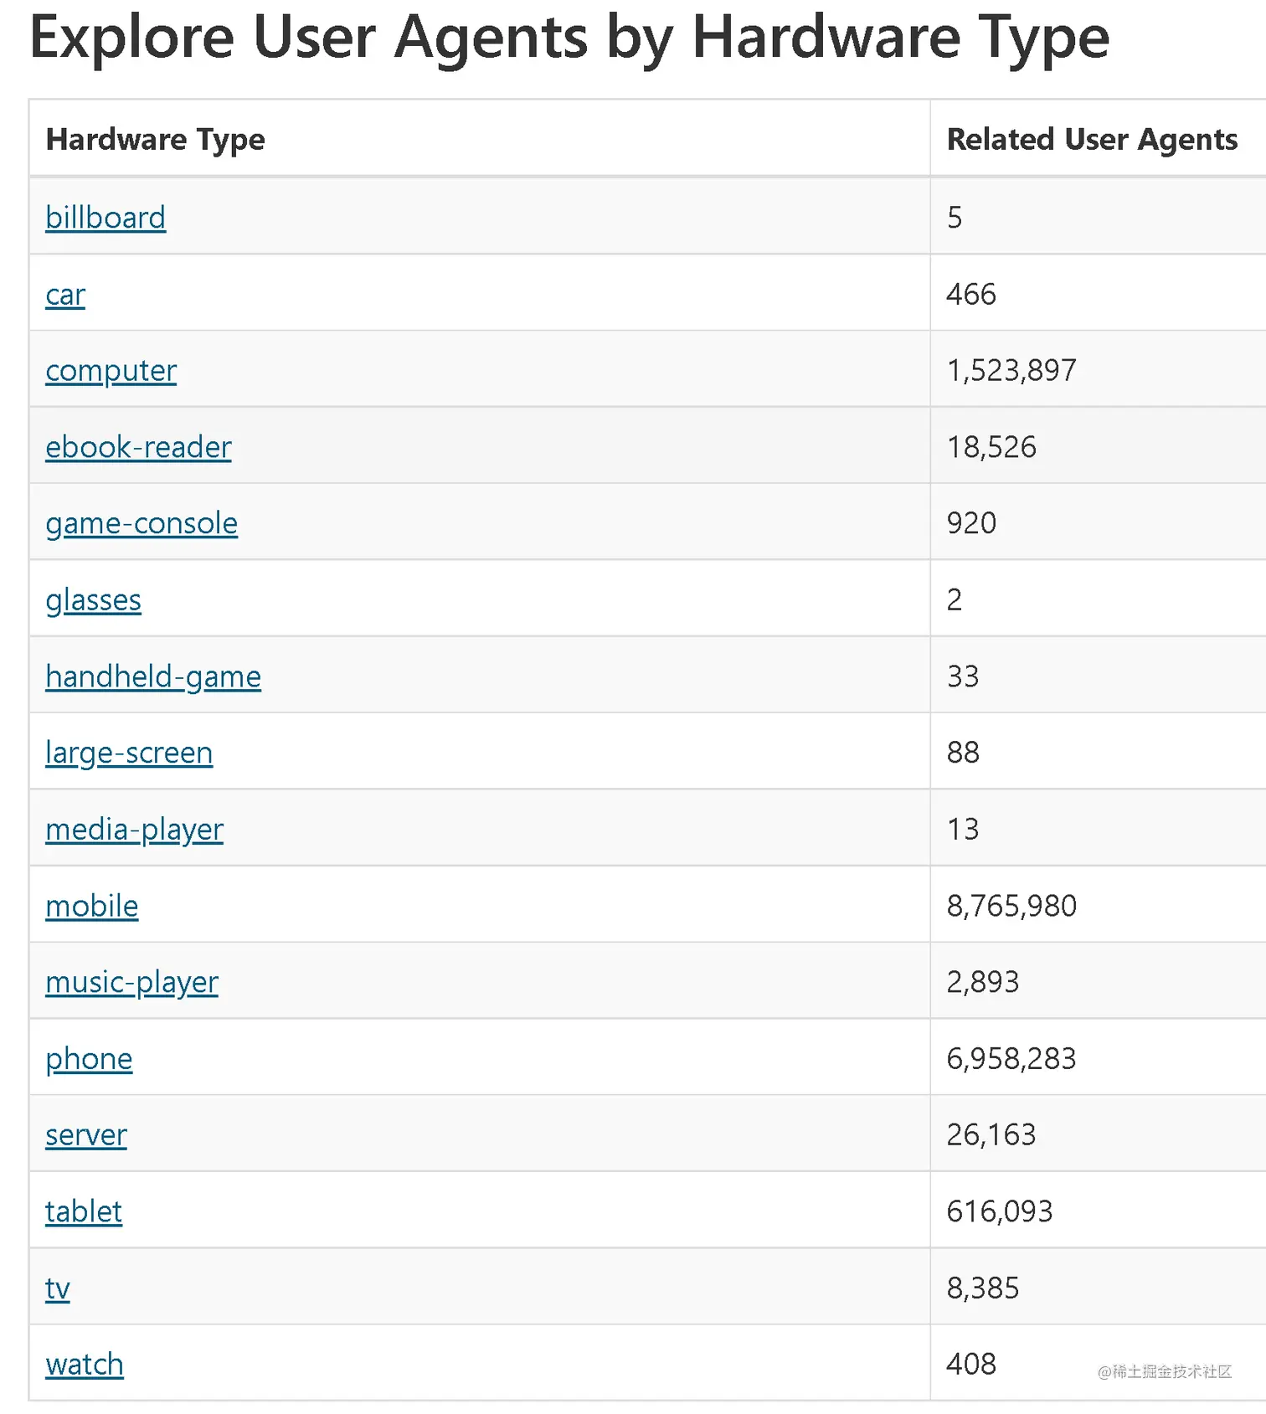Open the media-player link
The image size is (1266, 1414).
pos(134,830)
